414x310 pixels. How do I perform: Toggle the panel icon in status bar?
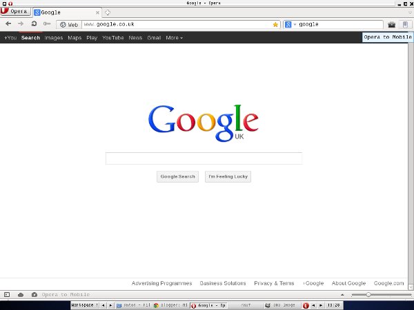tap(7, 294)
